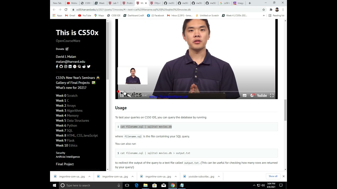Image resolution: width=337 pixels, height=189 pixels.
Task: Open CS50's New Year's Seminars link
Action: (78, 78)
